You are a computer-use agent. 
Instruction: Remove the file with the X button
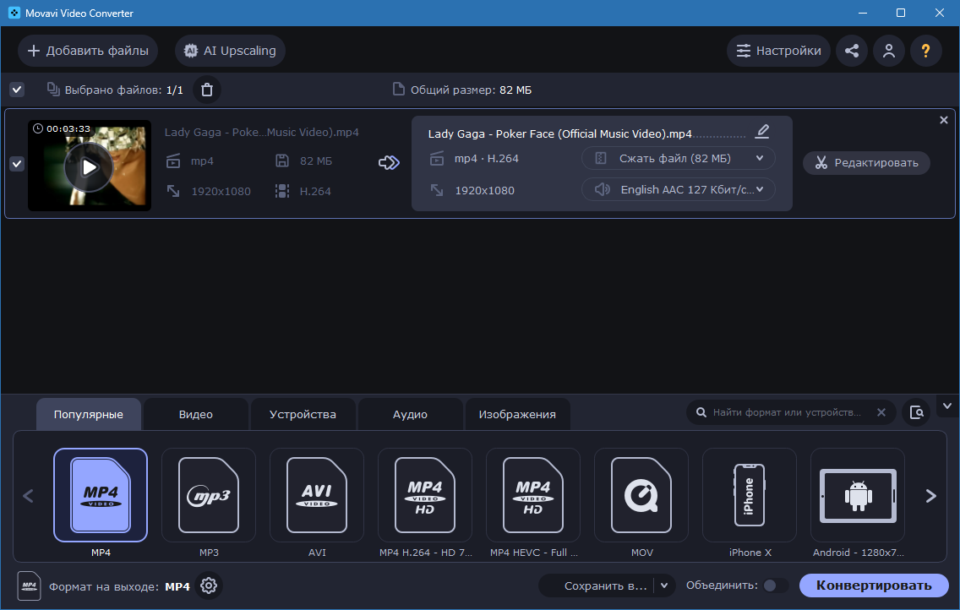[x=943, y=121]
